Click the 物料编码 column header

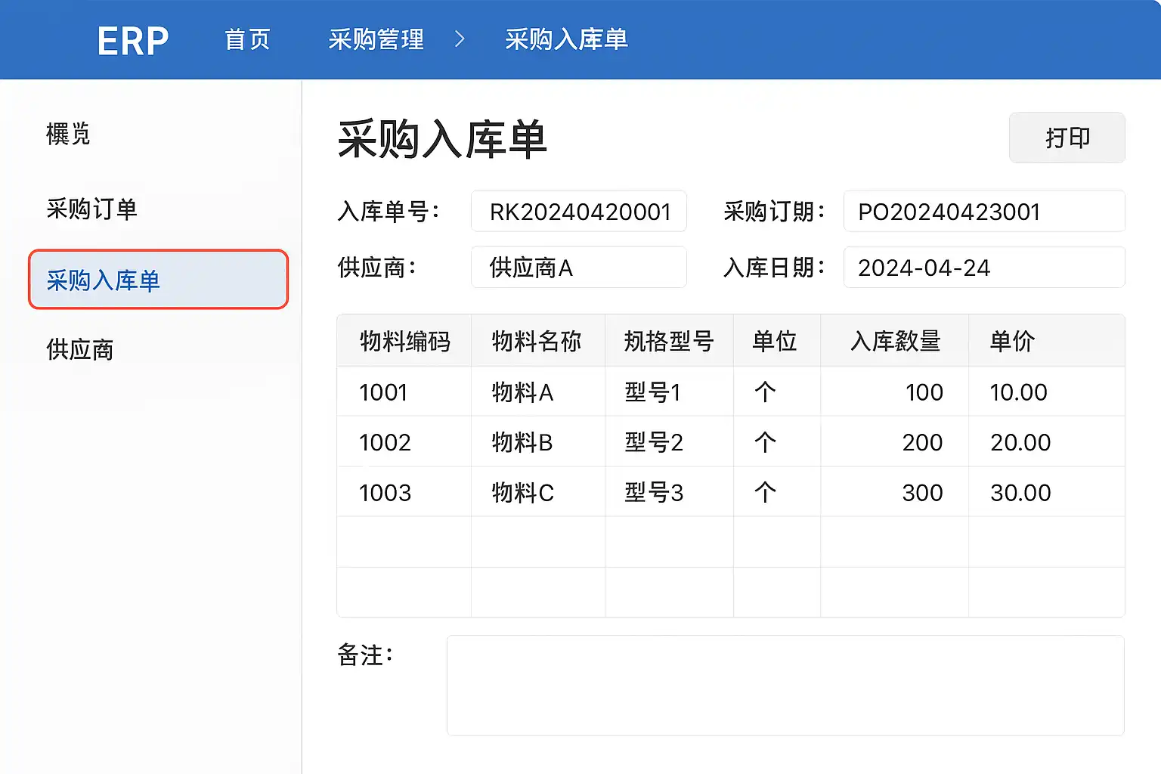[x=404, y=341]
